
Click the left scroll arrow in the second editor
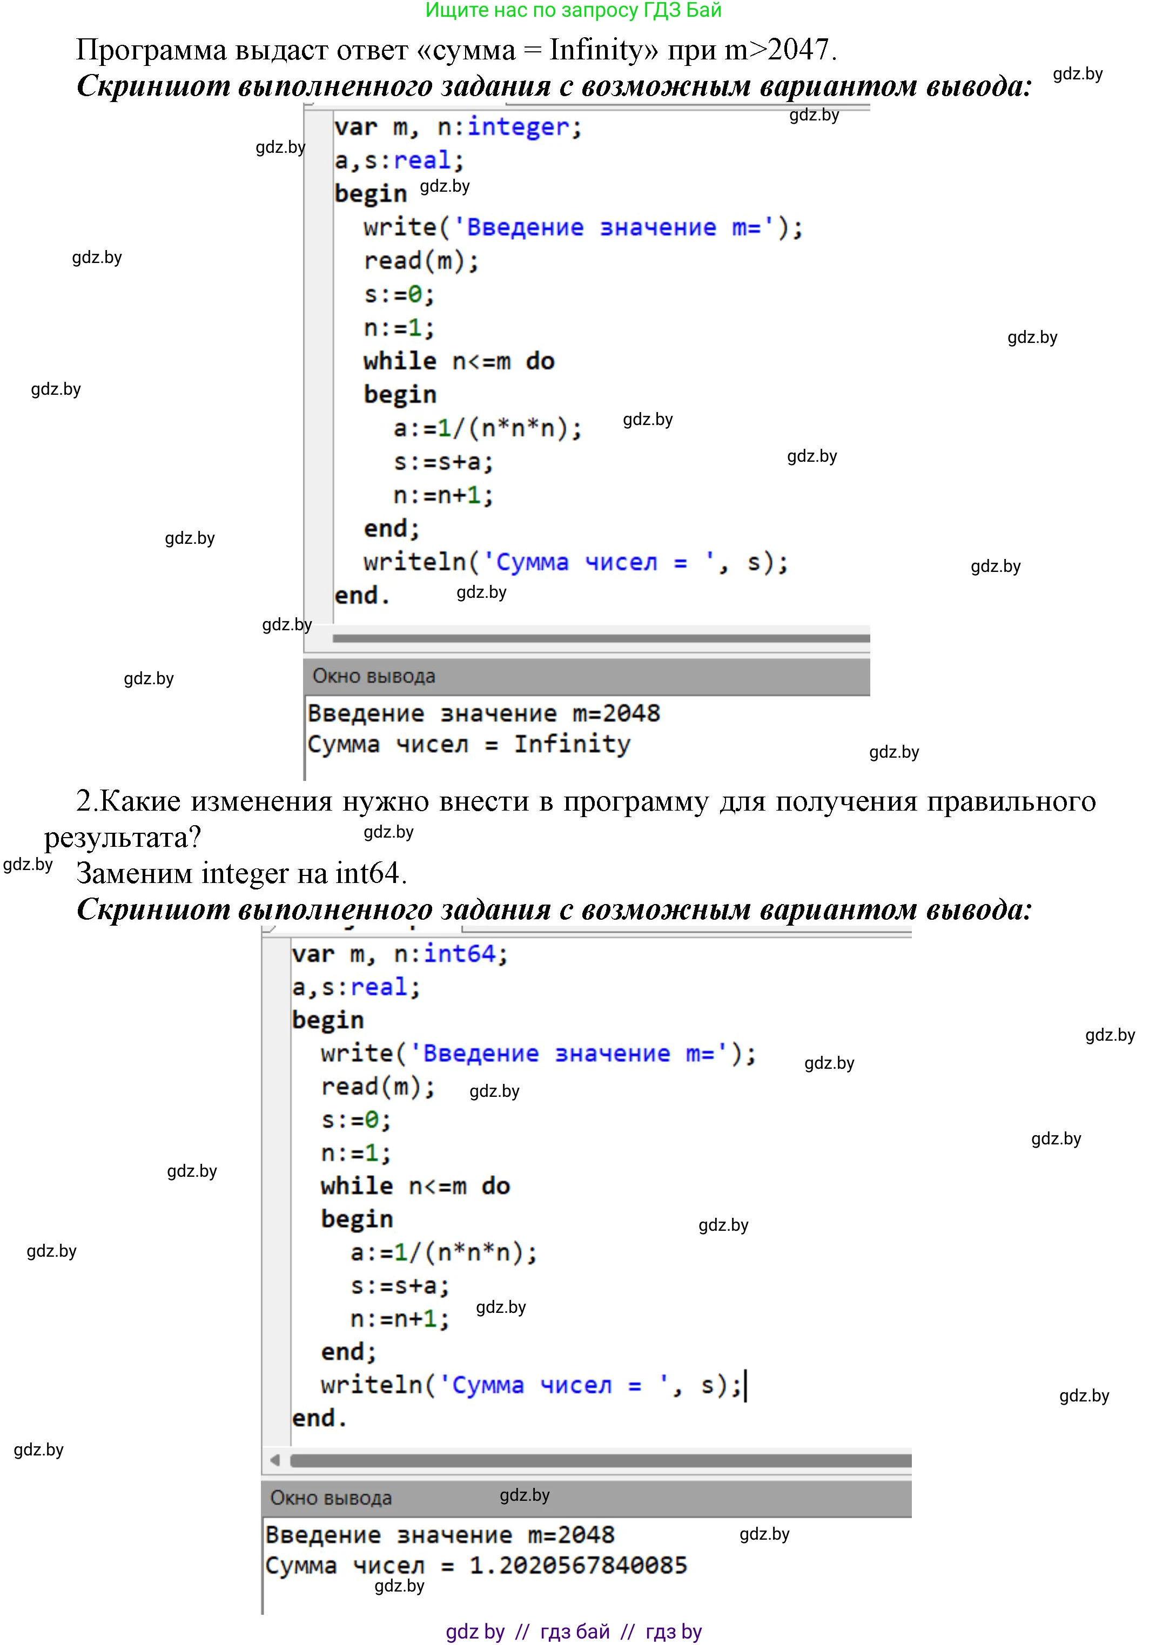[276, 1460]
